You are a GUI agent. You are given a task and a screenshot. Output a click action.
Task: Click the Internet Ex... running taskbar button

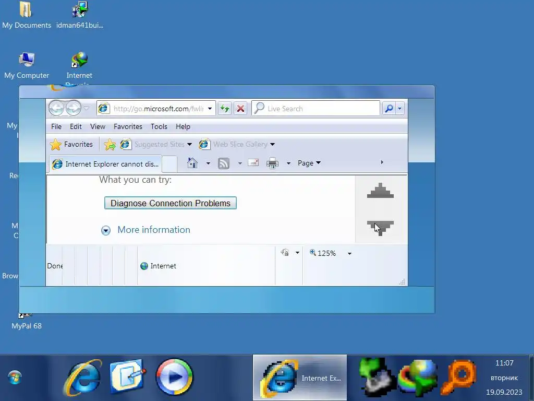click(300, 378)
